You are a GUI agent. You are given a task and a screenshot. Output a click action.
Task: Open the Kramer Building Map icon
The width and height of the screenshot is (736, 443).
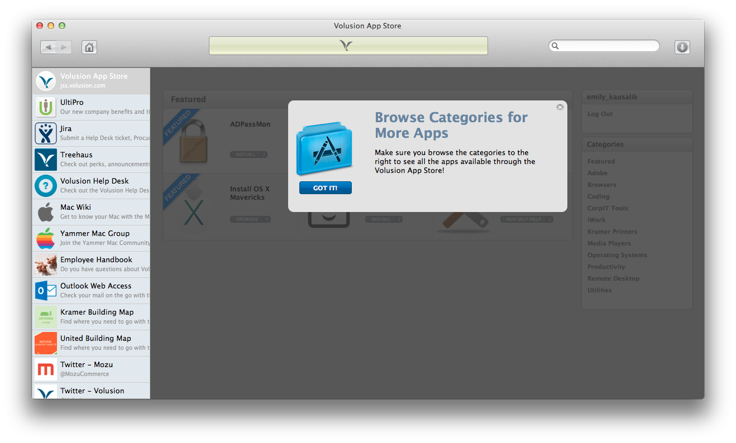(x=46, y=317)
